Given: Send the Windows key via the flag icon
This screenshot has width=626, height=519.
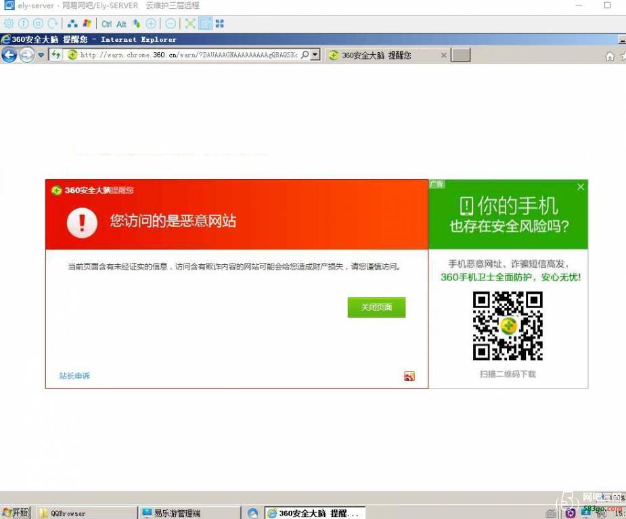Looking at the screenshot, I should click(87, 24).
